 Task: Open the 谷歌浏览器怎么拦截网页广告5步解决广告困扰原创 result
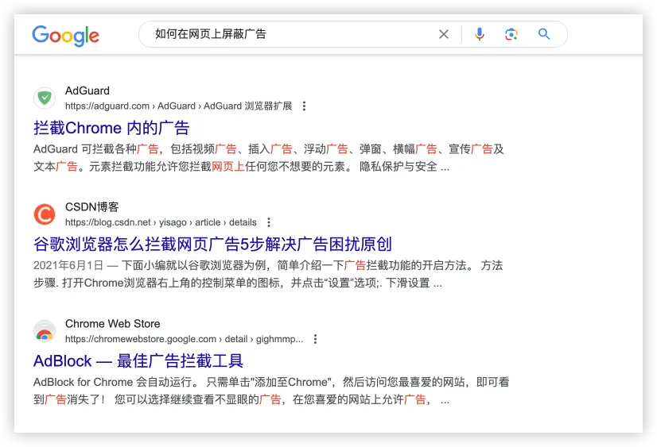point(212,245)
